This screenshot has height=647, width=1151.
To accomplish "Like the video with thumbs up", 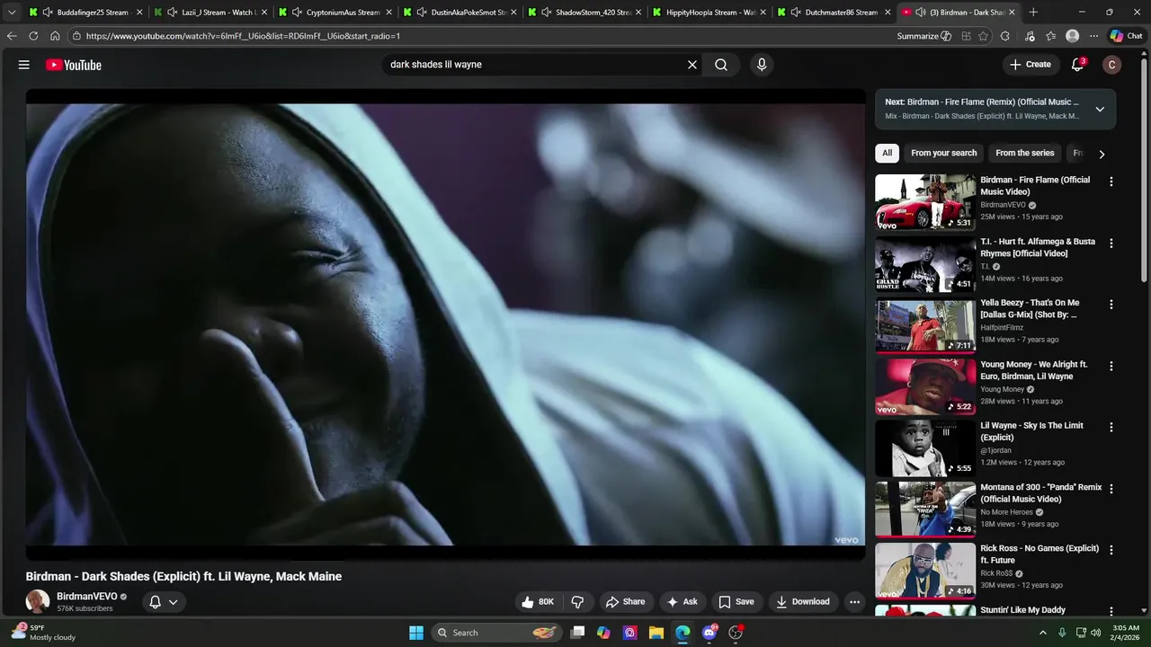I will (x=538, y=602).
